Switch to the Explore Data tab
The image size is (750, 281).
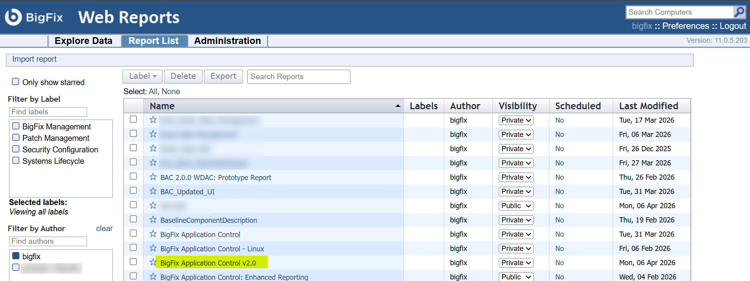tap(83, 41)
